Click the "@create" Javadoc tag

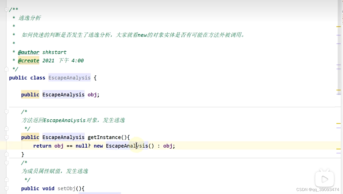pyautogui.click(x=28, y=61)
